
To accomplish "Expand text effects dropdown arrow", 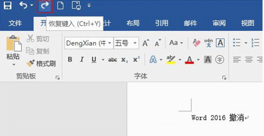I will (x=161, y=60).
